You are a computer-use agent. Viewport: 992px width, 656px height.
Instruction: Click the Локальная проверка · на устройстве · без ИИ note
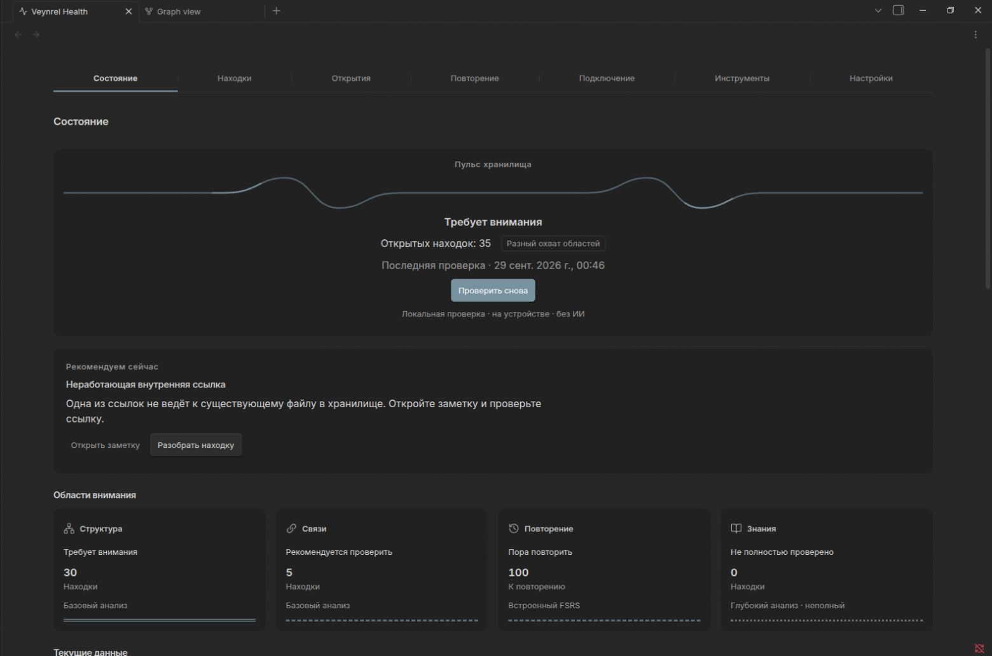pos(493,314)
